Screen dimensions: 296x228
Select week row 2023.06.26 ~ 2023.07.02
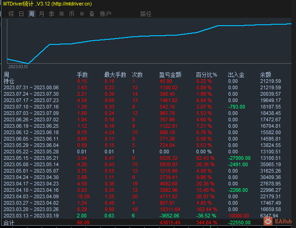(x=142, y=120)
